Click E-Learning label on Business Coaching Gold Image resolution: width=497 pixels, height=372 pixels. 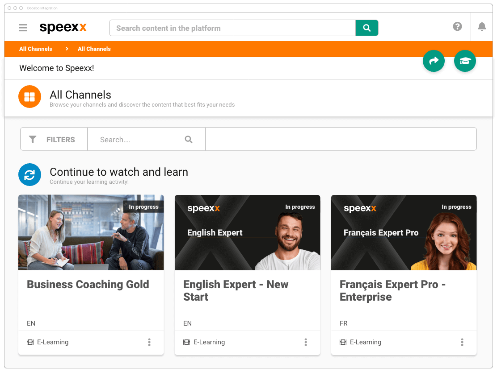click(x=53, y=342)
